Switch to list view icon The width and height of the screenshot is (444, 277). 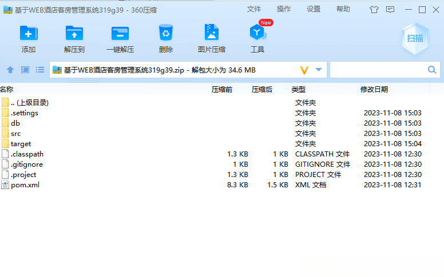(x=40, y=70)
